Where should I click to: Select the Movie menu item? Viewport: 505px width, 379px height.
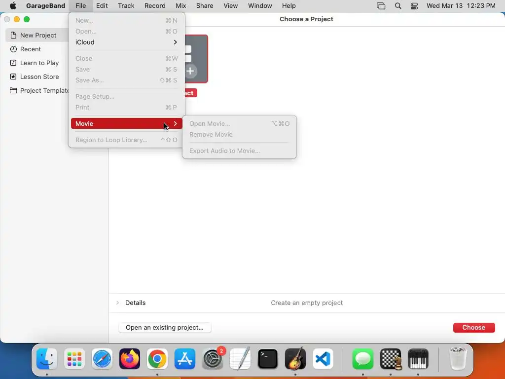[x=127, y=123]
